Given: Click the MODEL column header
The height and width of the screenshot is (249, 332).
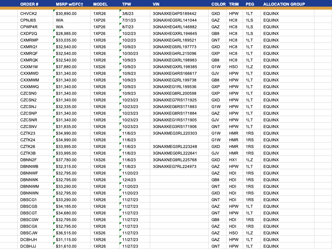Looking at the screenshot, I should 100,4.
